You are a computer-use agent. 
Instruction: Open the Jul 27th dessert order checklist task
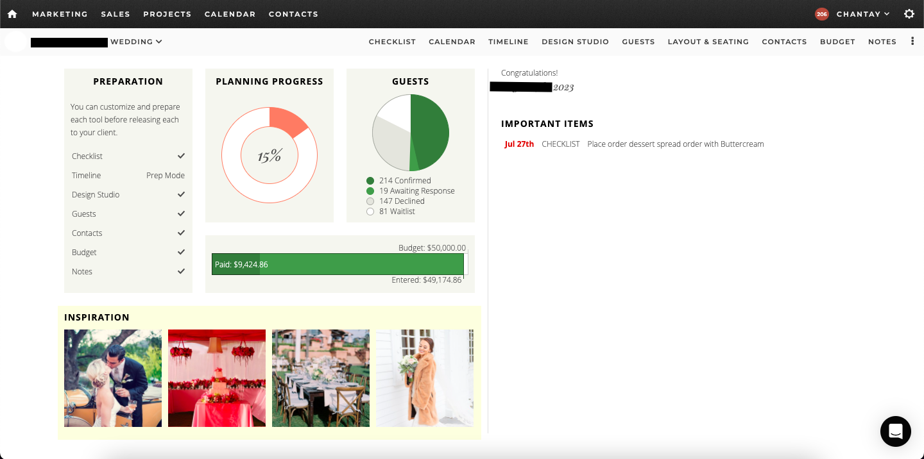tap(675, 144)
